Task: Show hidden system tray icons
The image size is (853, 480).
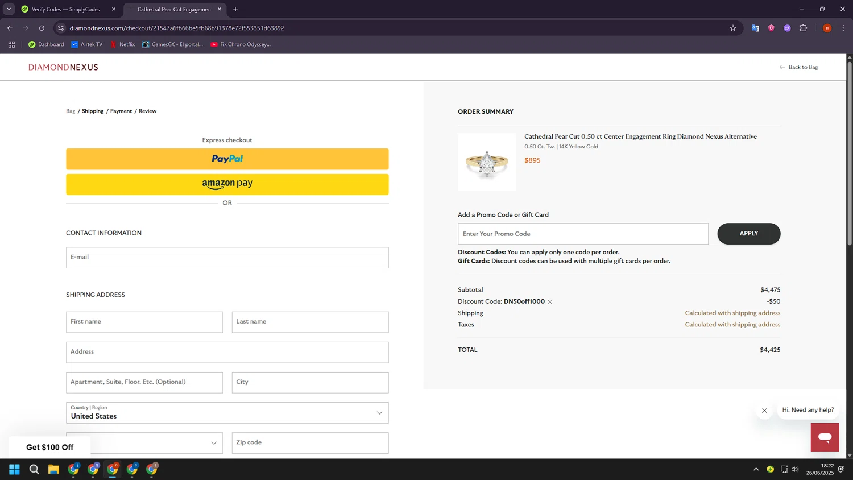Action: pyautogui.click(x=756, y=469)
